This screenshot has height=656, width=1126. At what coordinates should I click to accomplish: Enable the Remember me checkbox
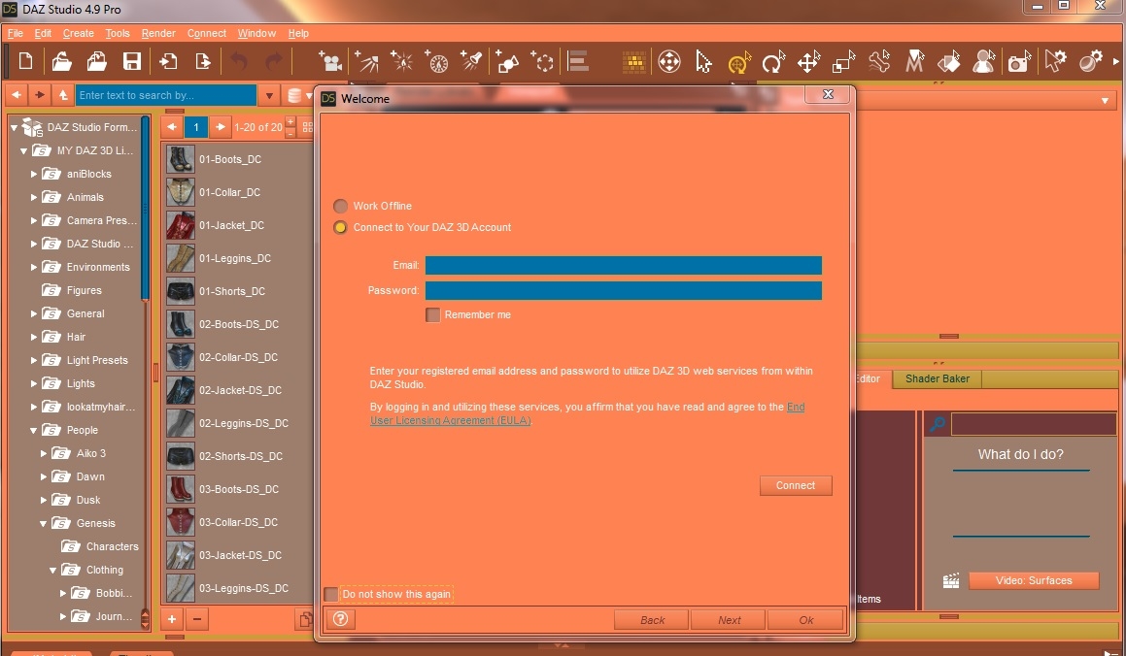(x=433, y=314)
